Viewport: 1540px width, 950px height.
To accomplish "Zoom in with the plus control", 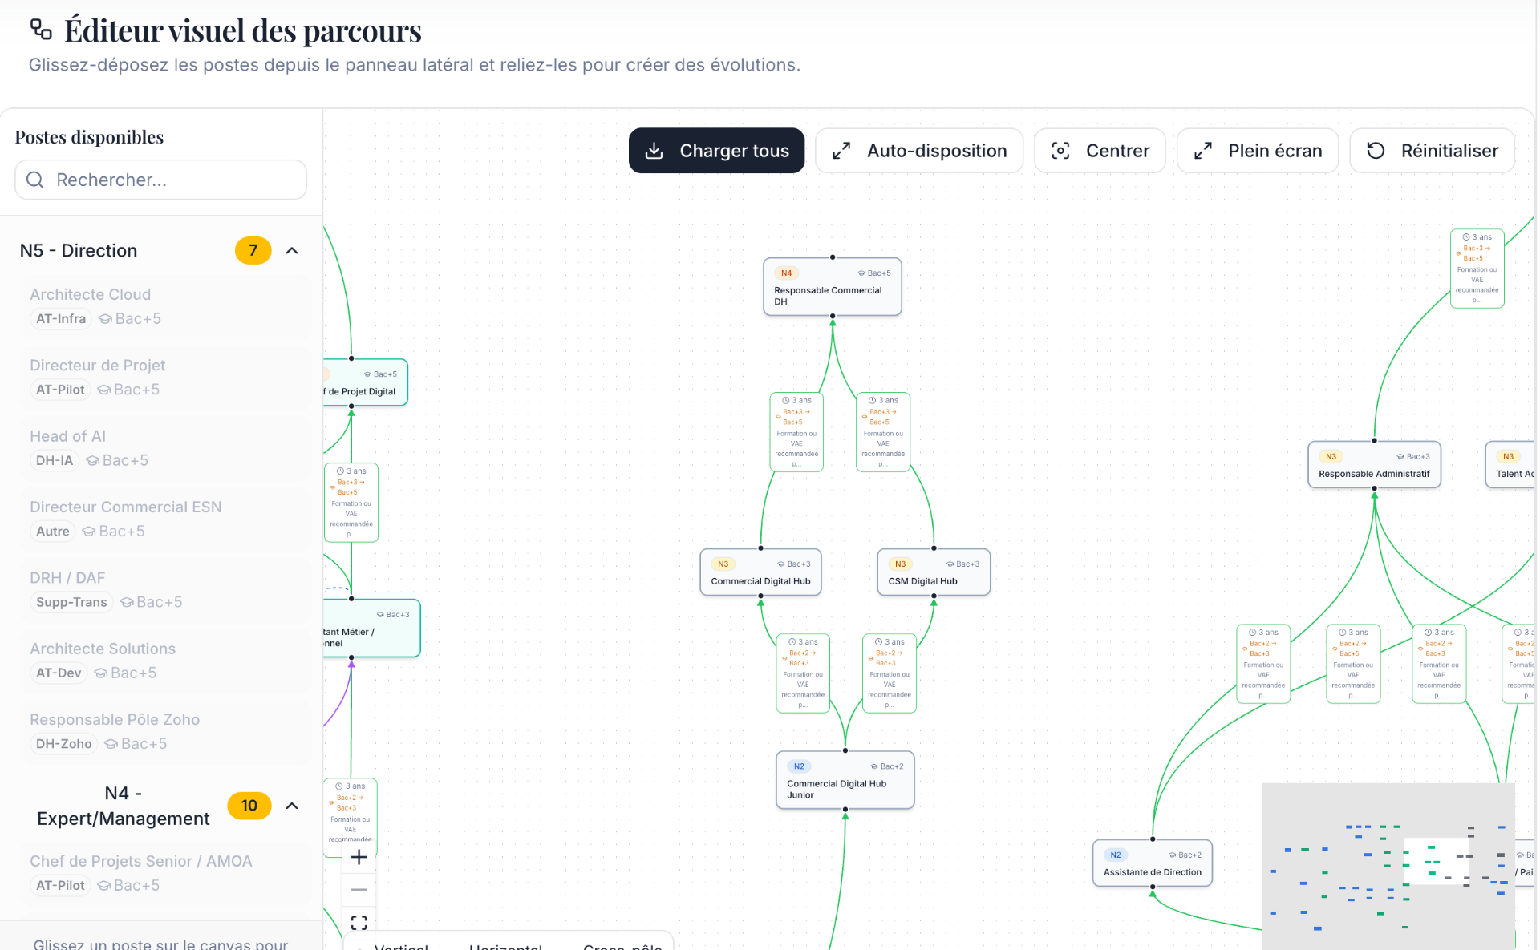I will tap(359, 857).
